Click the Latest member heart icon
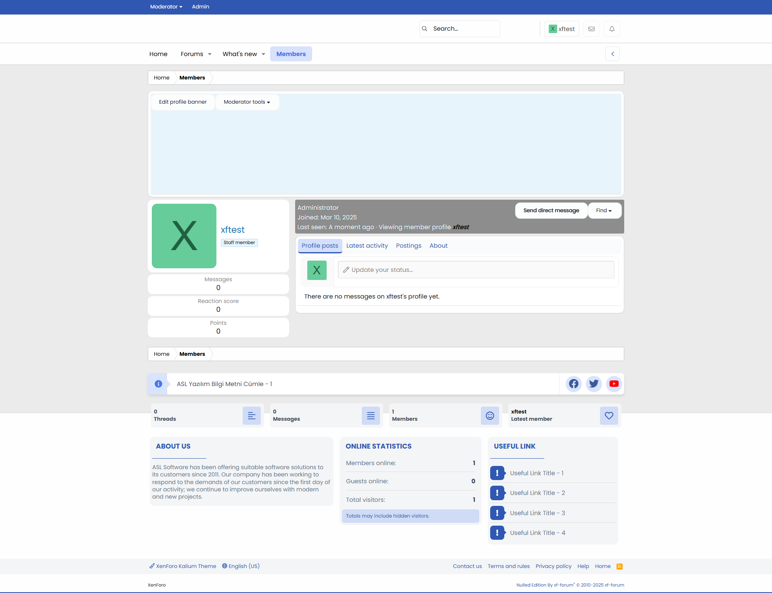The image size is (772, 593). click(x=609, y=416)
